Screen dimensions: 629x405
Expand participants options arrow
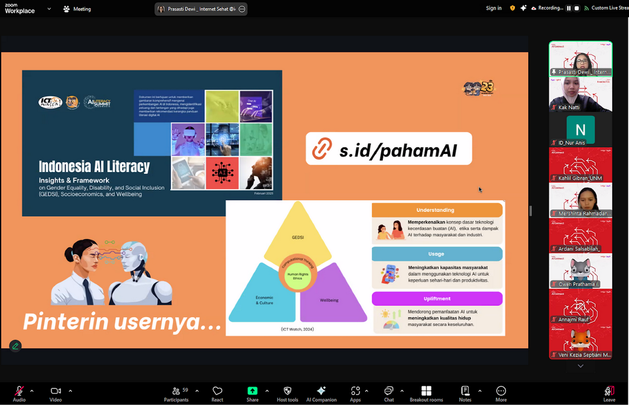pos(197,391)
